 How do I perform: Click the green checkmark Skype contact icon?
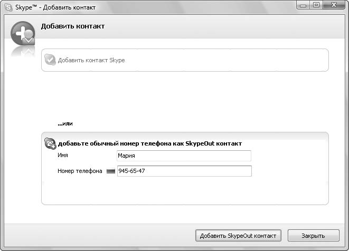click(50, 60)
